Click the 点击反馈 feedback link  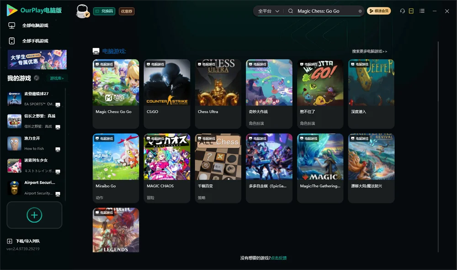[x=279, y=258]
